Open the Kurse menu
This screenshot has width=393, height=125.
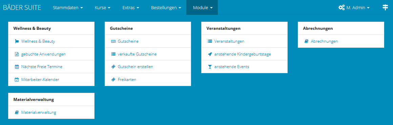coord(103,7)
